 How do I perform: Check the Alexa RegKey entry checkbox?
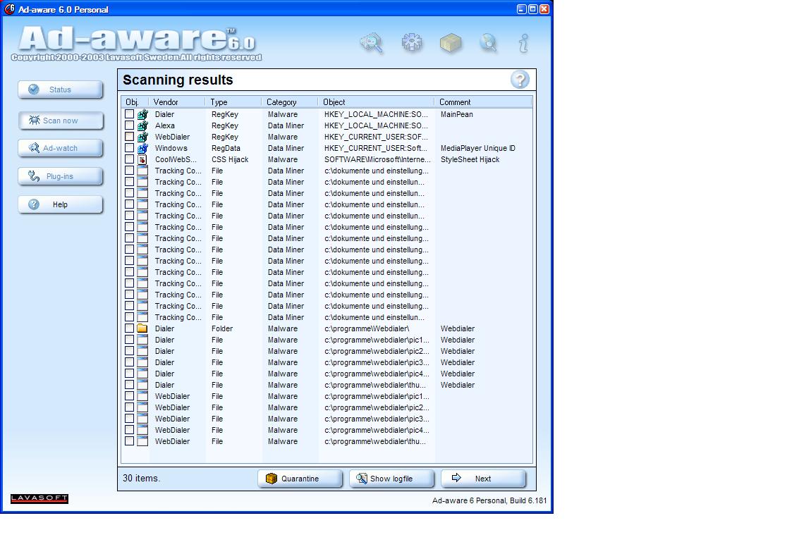pyautogui.click(x=130, y=125)
